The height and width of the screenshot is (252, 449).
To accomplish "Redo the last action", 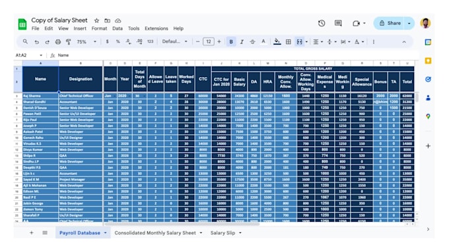I will point(48,42).
